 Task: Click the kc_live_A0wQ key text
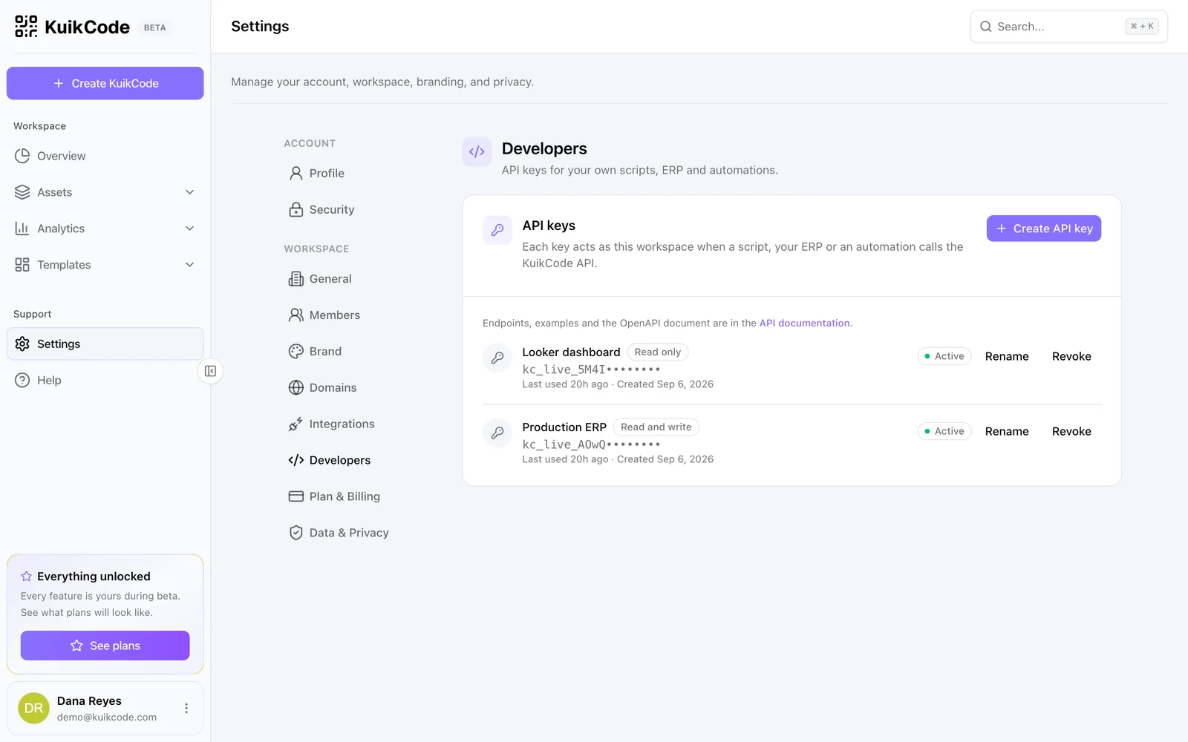coord(591,444)
